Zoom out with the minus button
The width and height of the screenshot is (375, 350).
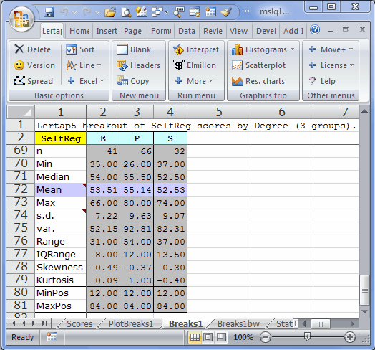(x=266, y=337)
